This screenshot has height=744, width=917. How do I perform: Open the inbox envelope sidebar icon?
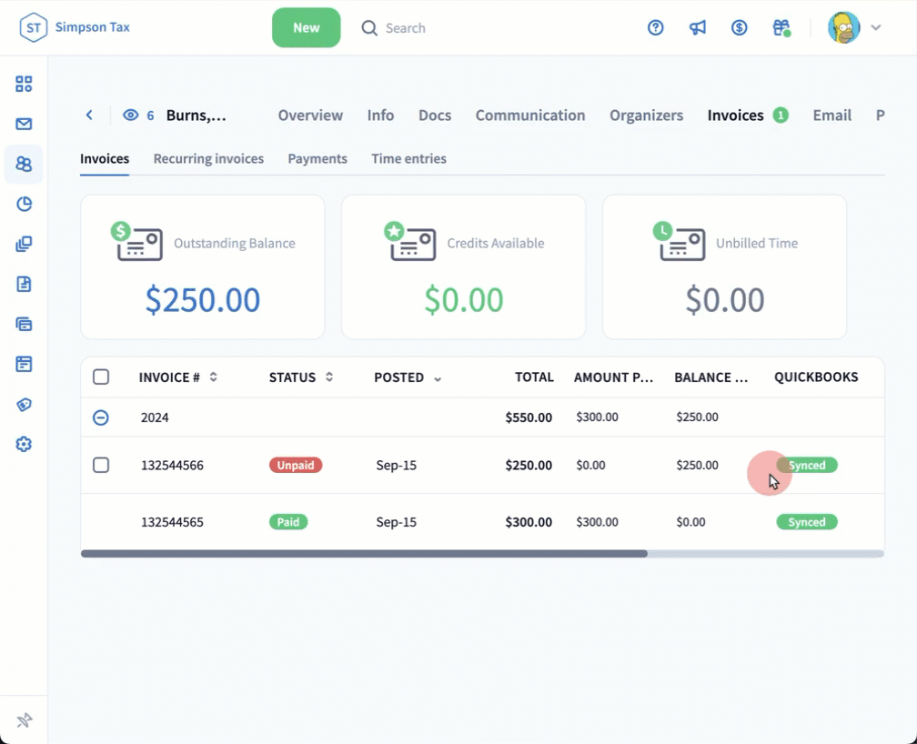(x=24, y=124)
